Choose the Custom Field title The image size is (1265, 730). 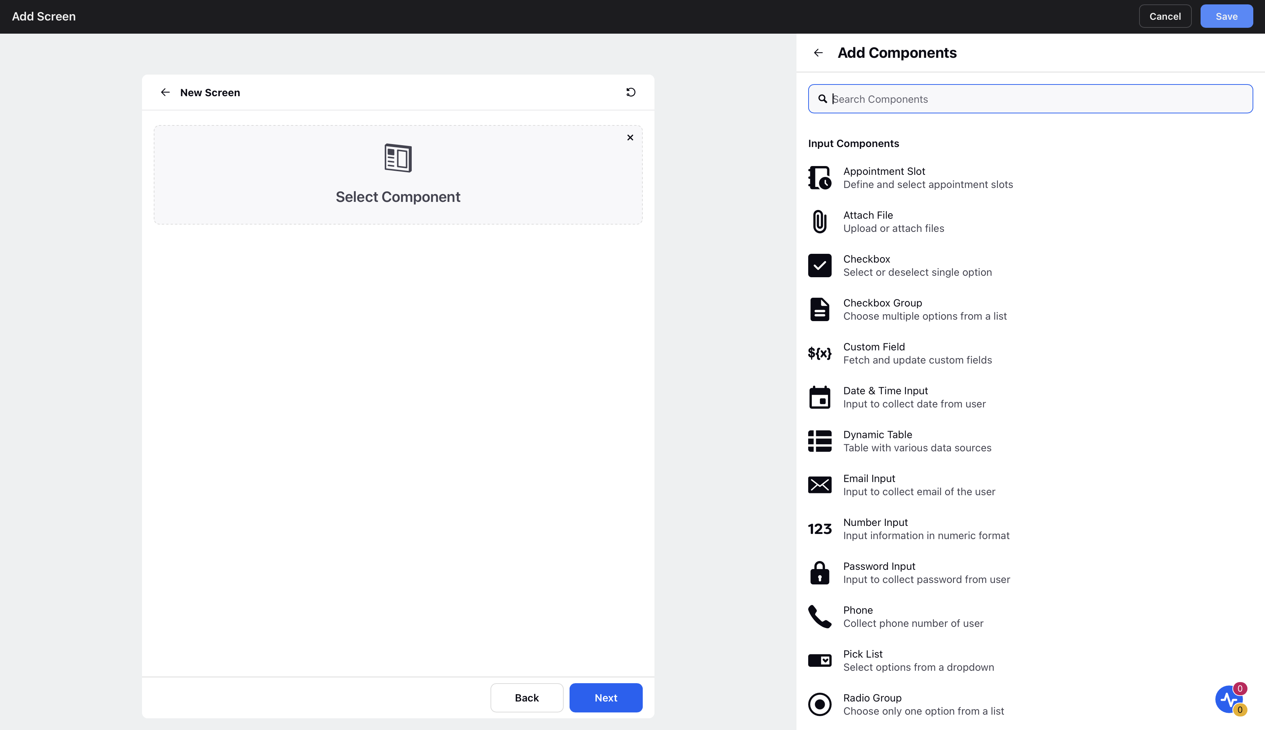(x=874, y=347)
